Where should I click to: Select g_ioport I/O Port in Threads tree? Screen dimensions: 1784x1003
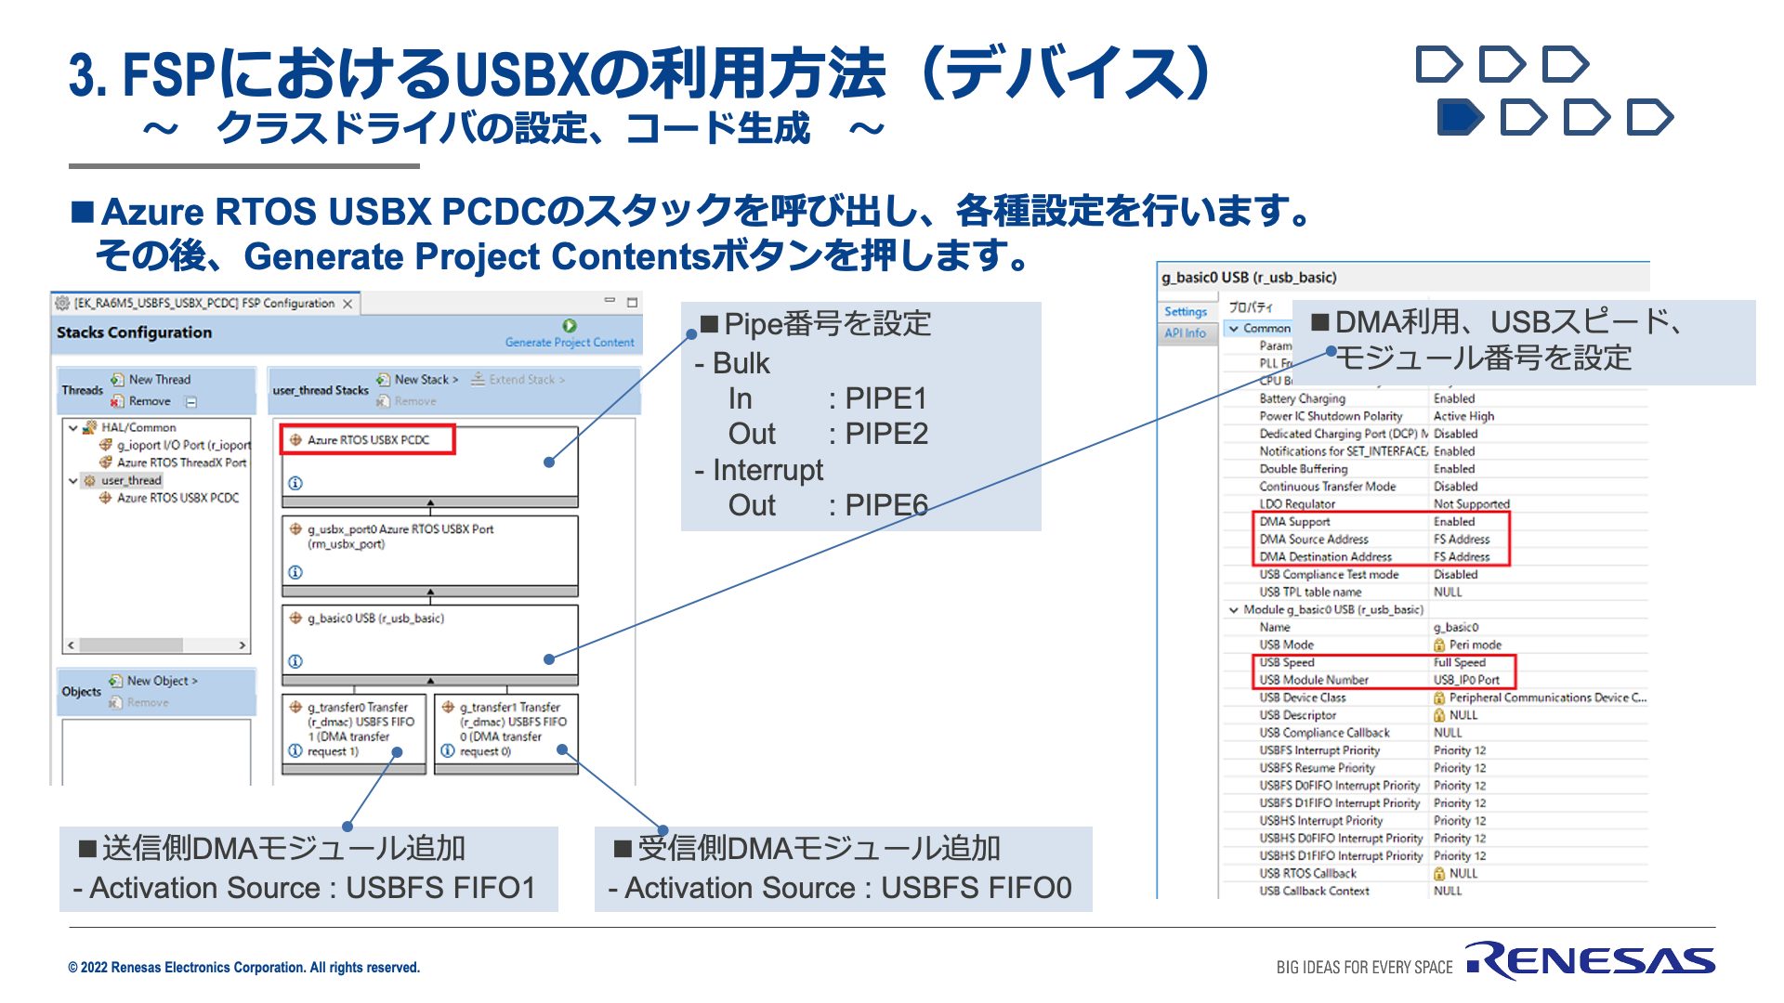175,446
